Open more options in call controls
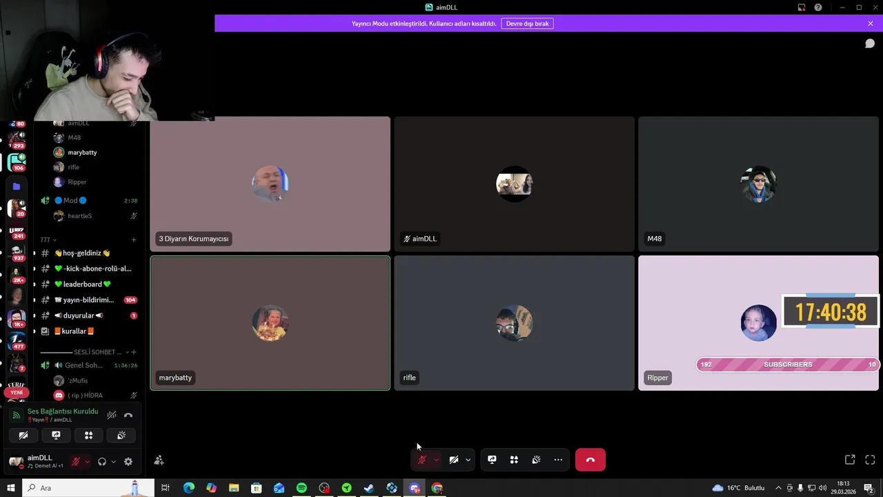 [x=558, y=460]
